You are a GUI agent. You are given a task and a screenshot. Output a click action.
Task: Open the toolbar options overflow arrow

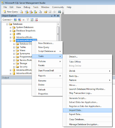(x=63, y=13)
